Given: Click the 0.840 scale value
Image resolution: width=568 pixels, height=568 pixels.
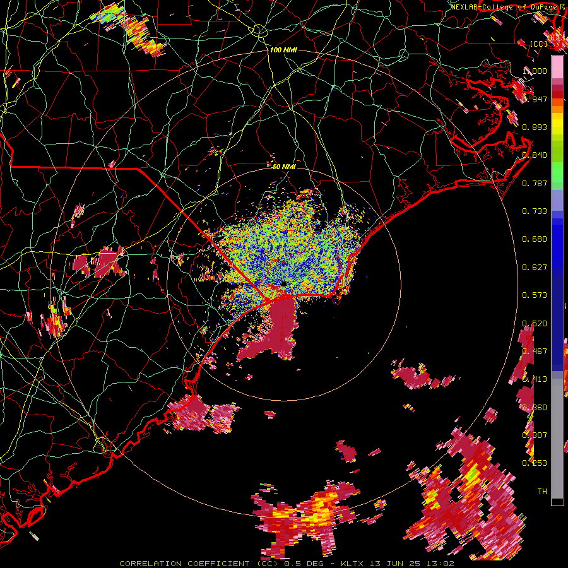Looking at the screenshot, I should click(x=535, y=155).
